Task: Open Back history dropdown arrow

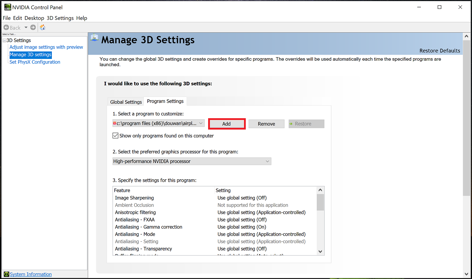Action: tap(26, 27)
